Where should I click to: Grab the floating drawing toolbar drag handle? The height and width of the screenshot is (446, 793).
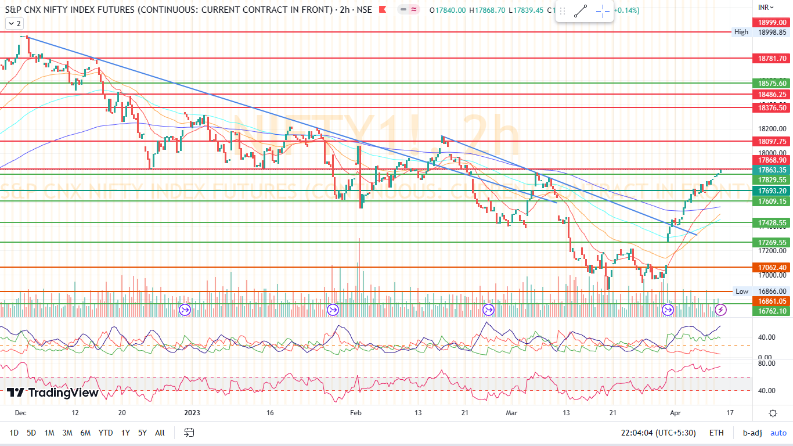(x=562, y=11)
